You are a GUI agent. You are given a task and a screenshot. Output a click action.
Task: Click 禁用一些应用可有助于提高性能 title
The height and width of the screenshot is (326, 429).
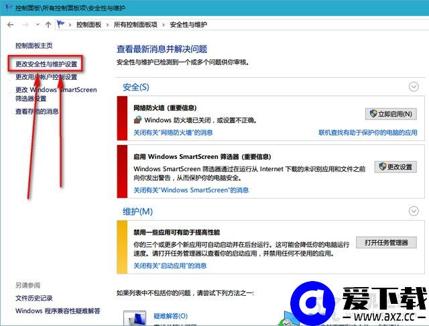point(177,232)
